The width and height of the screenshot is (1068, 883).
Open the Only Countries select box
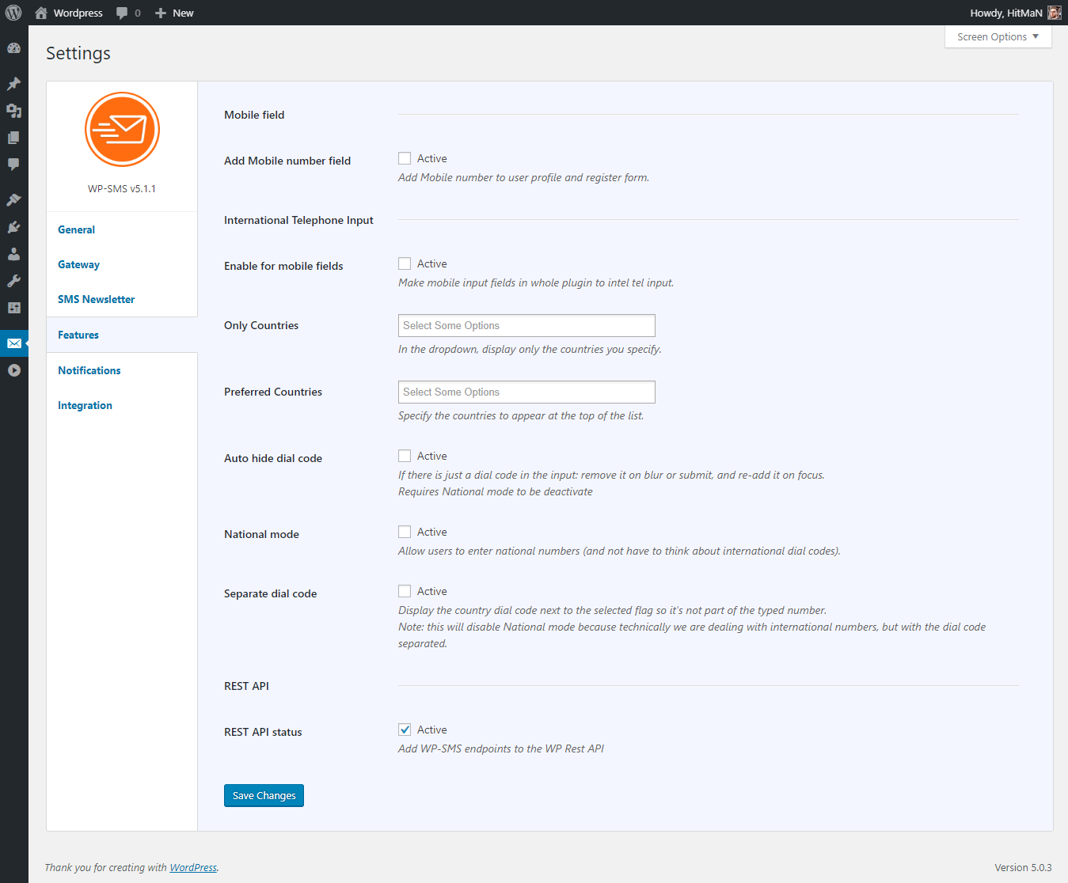pyautogui.click(x=526, y=325)
